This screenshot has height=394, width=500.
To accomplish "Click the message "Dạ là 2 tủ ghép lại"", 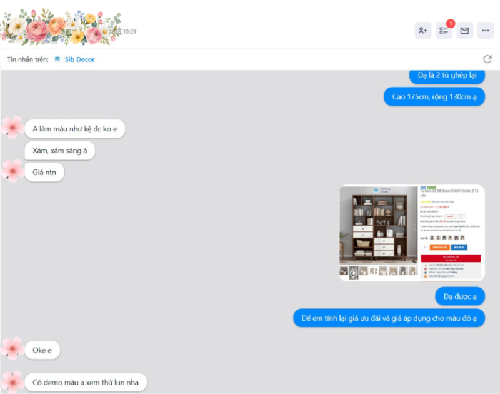I will [x=447, y=76].
